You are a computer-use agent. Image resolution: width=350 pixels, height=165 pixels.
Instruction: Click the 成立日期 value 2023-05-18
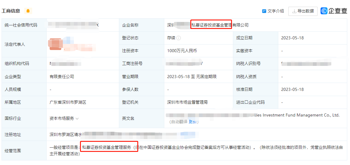pos(292,38)
